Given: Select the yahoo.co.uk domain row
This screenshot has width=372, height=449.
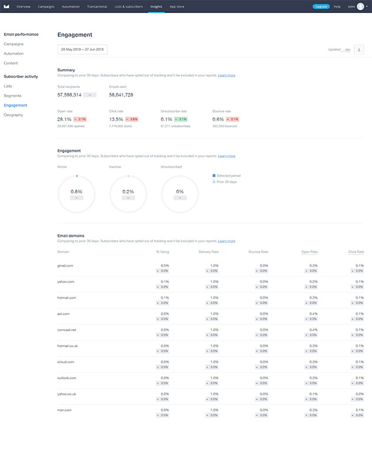Looking at the screenshot, I should pyautogui.click(x=211, y=396).
